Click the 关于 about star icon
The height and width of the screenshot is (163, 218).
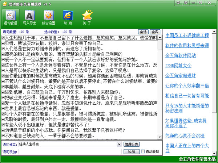click(x=87, y=17)
